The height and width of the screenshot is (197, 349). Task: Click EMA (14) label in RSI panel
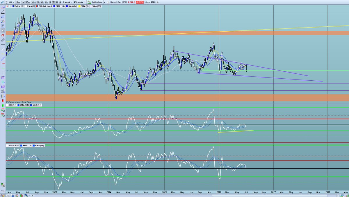(x=23, y=105)
